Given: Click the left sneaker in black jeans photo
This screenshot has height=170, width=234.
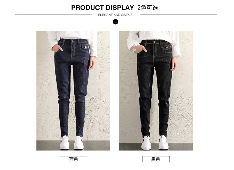Looking at the screenshot, I should 146,143.
